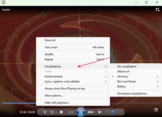Open More options dialog
The image size is (162, 117).
(x=73, y=96)
